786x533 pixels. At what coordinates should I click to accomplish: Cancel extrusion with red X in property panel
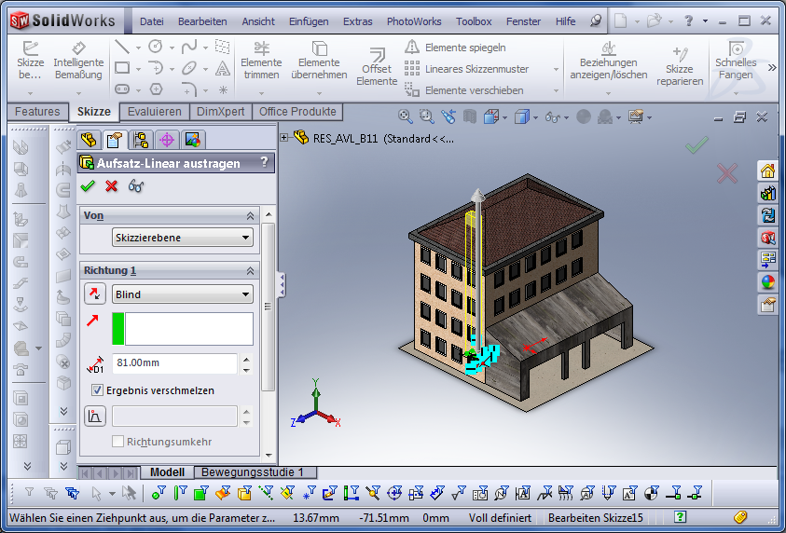coord(112,186)
